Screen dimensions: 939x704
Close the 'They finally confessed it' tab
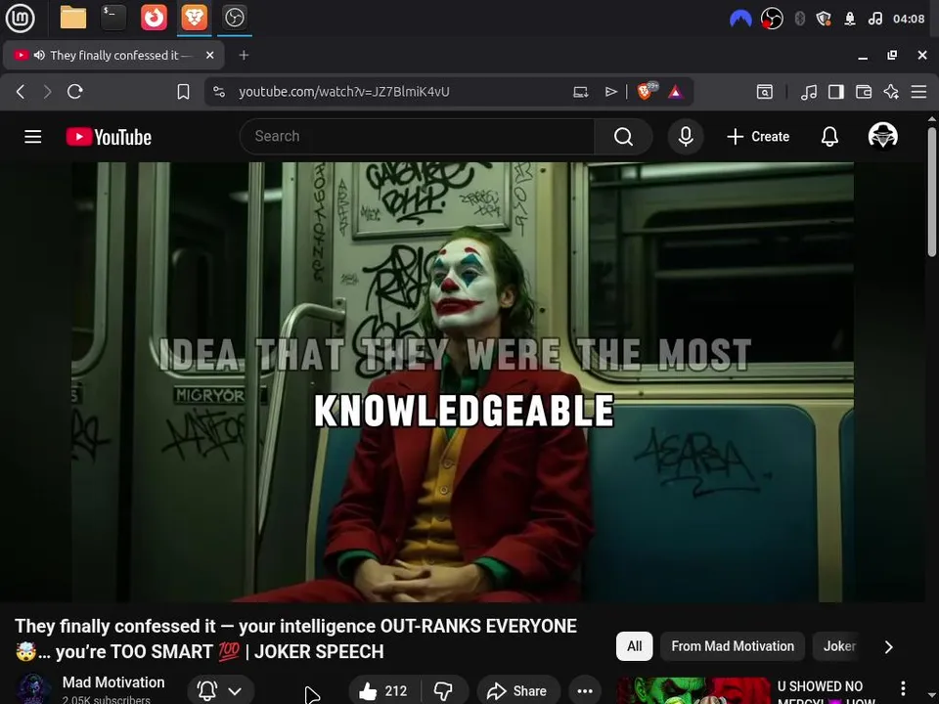[x=209, y=55]
